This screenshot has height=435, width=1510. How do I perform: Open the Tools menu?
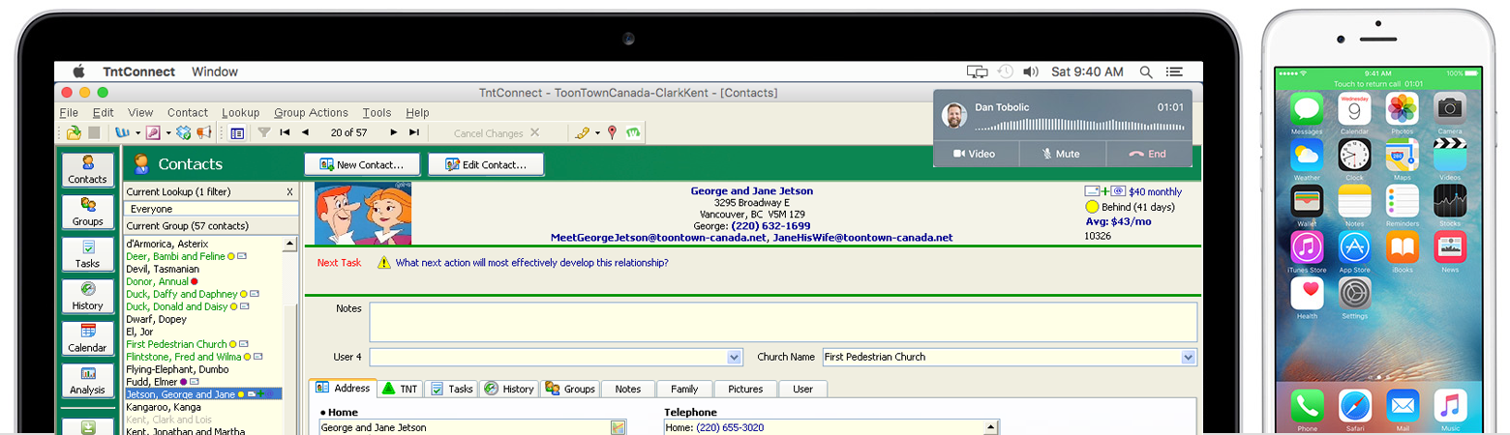click(377, 113)
